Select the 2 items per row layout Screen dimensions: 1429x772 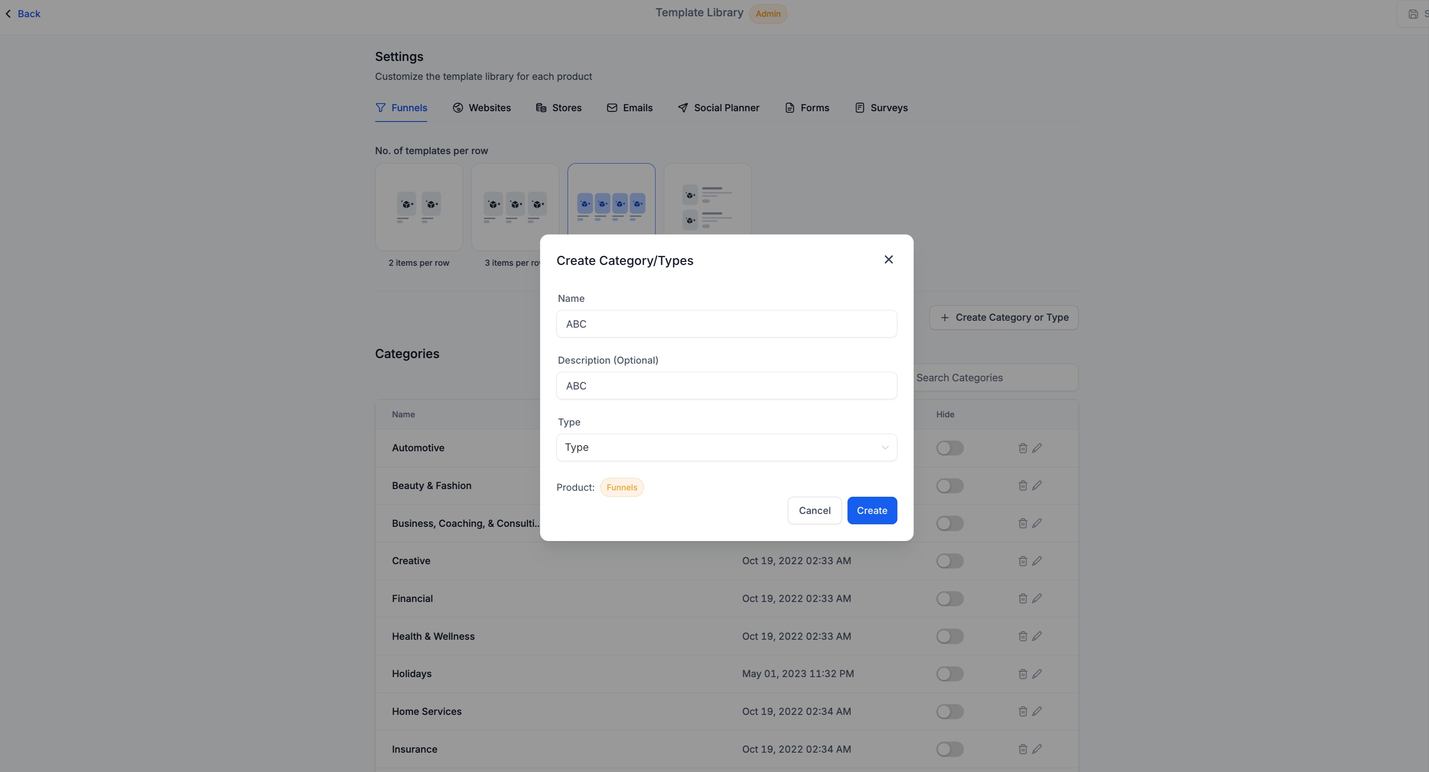[x=419, y=207]
